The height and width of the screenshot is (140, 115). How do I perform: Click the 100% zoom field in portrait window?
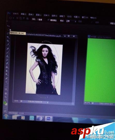click(x=16, y=101)
